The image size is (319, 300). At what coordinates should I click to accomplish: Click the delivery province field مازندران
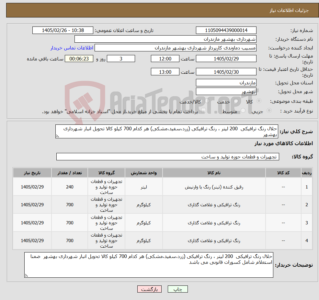[x=226, y=83]
